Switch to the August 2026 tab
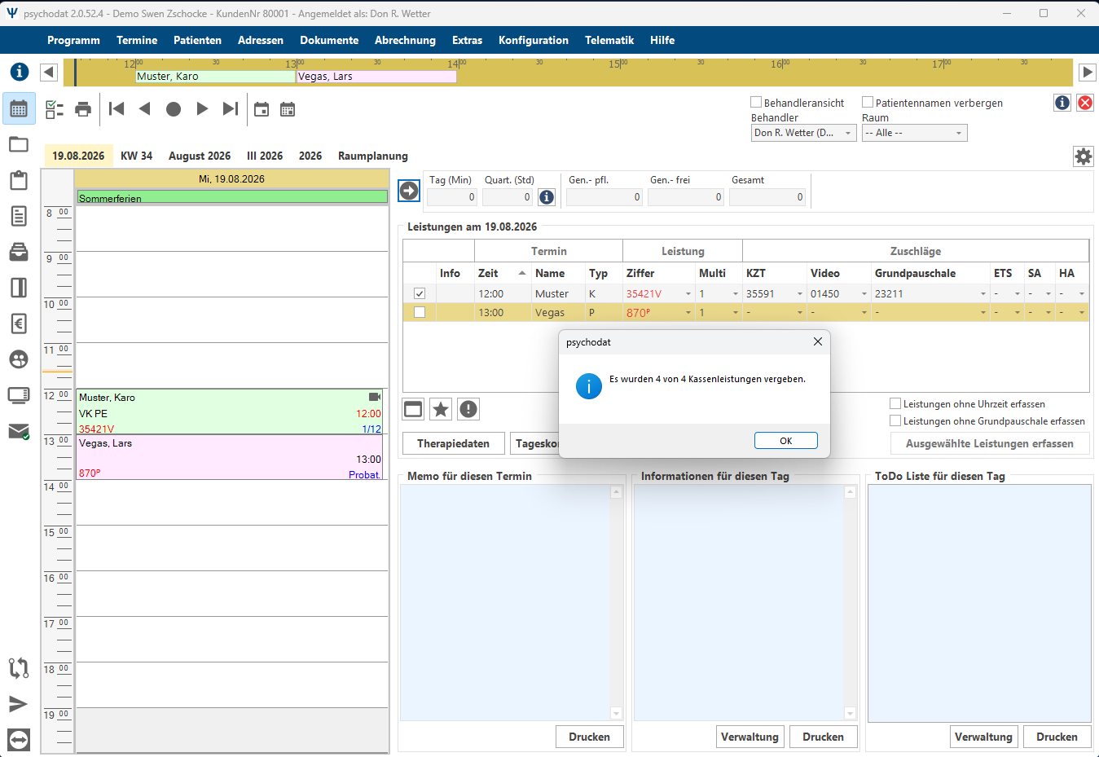The width and height of the screenshot is (1099, 757). coord(200,156)
